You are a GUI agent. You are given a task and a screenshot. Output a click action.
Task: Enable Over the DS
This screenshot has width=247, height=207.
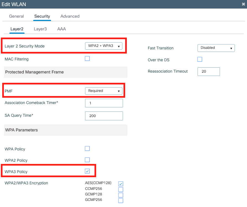coord(200,59)
